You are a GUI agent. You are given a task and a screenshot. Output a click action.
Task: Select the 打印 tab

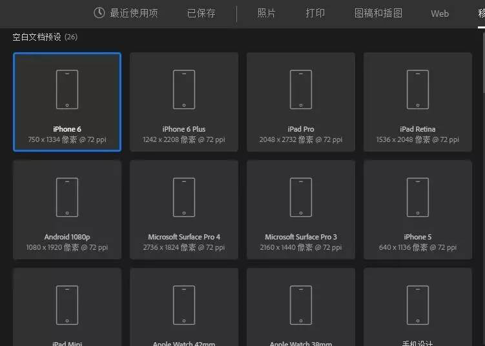coord(315,13)
